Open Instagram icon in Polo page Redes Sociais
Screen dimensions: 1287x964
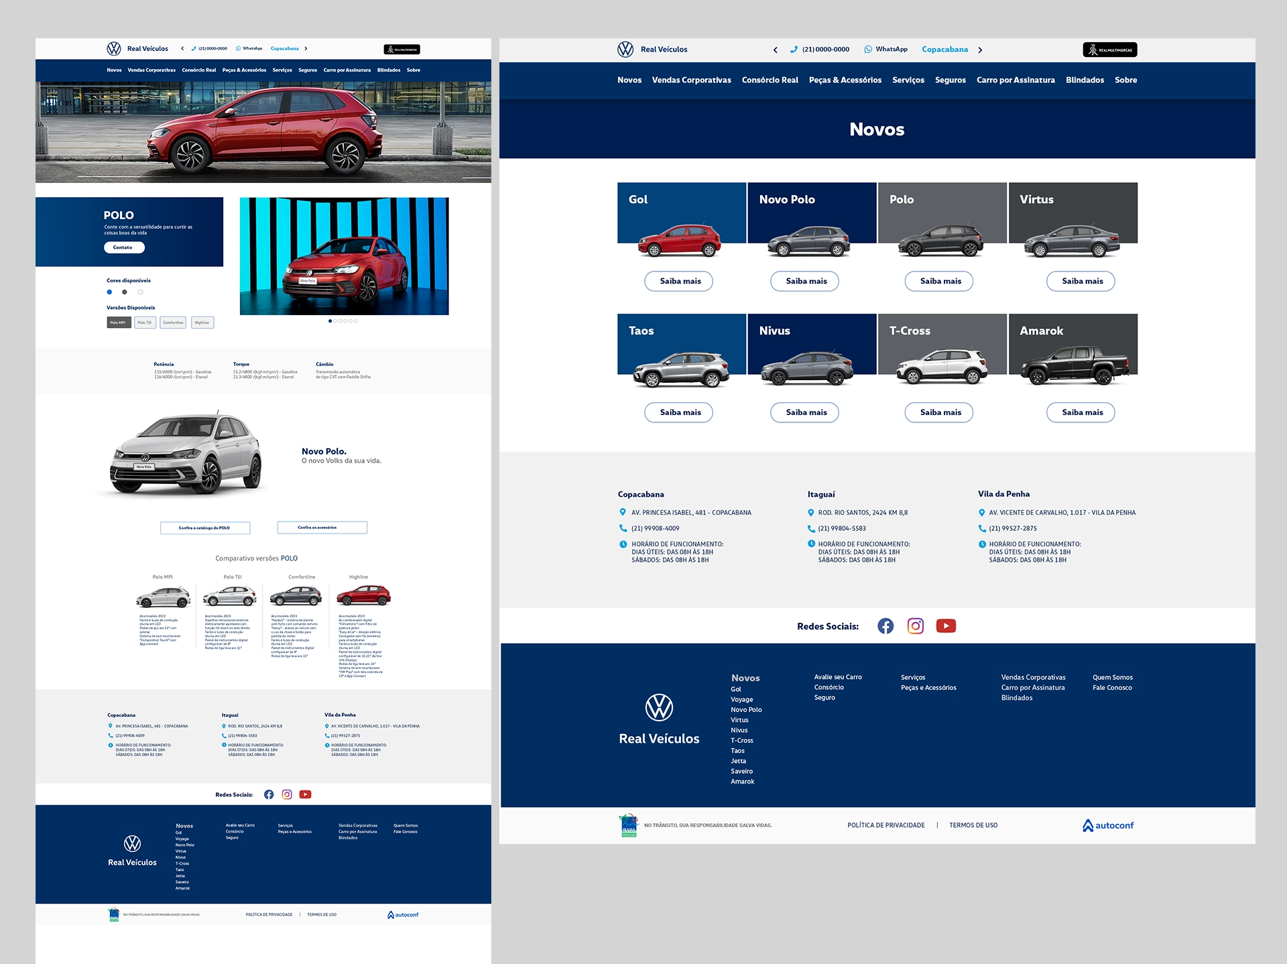[287, 794]
